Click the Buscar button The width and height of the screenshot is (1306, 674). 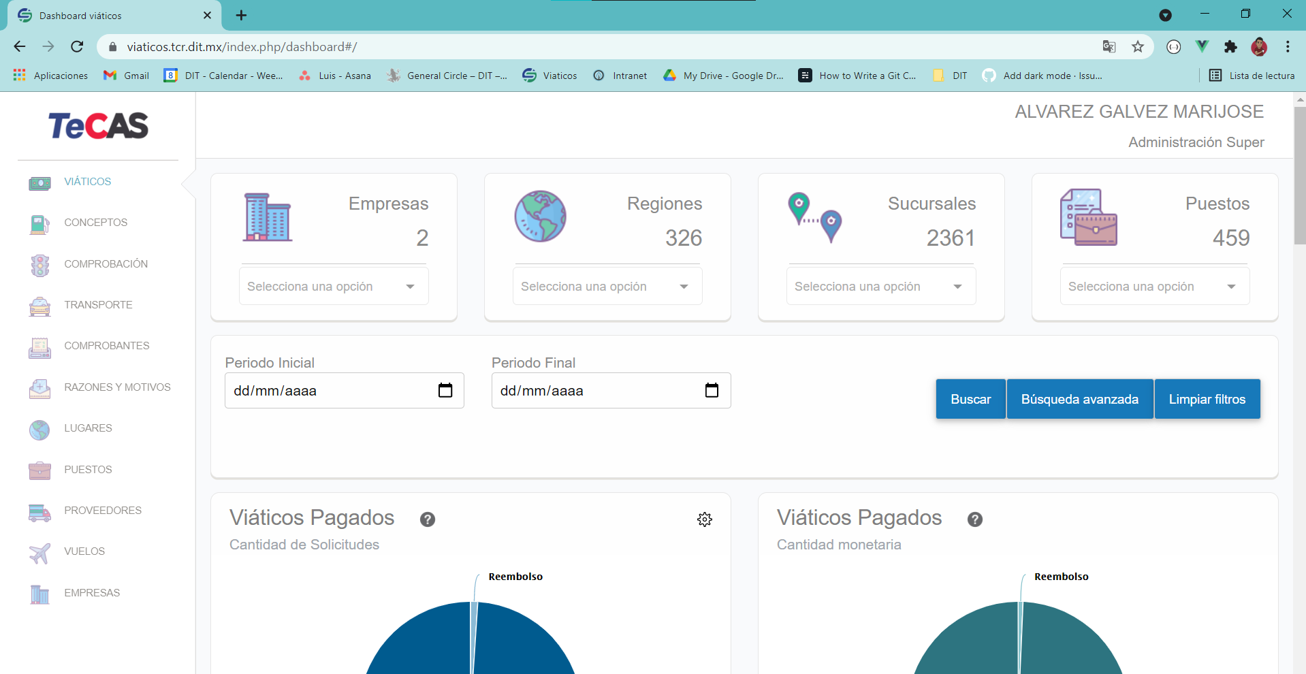(971, 399)
